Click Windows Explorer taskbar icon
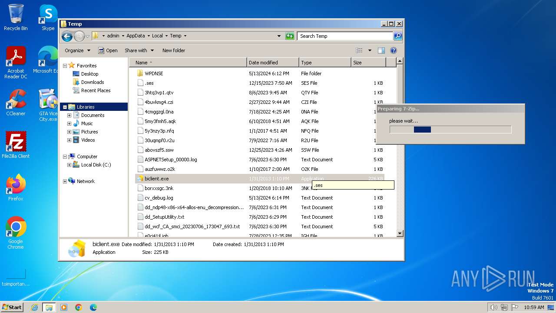 [x=49, y=307]
